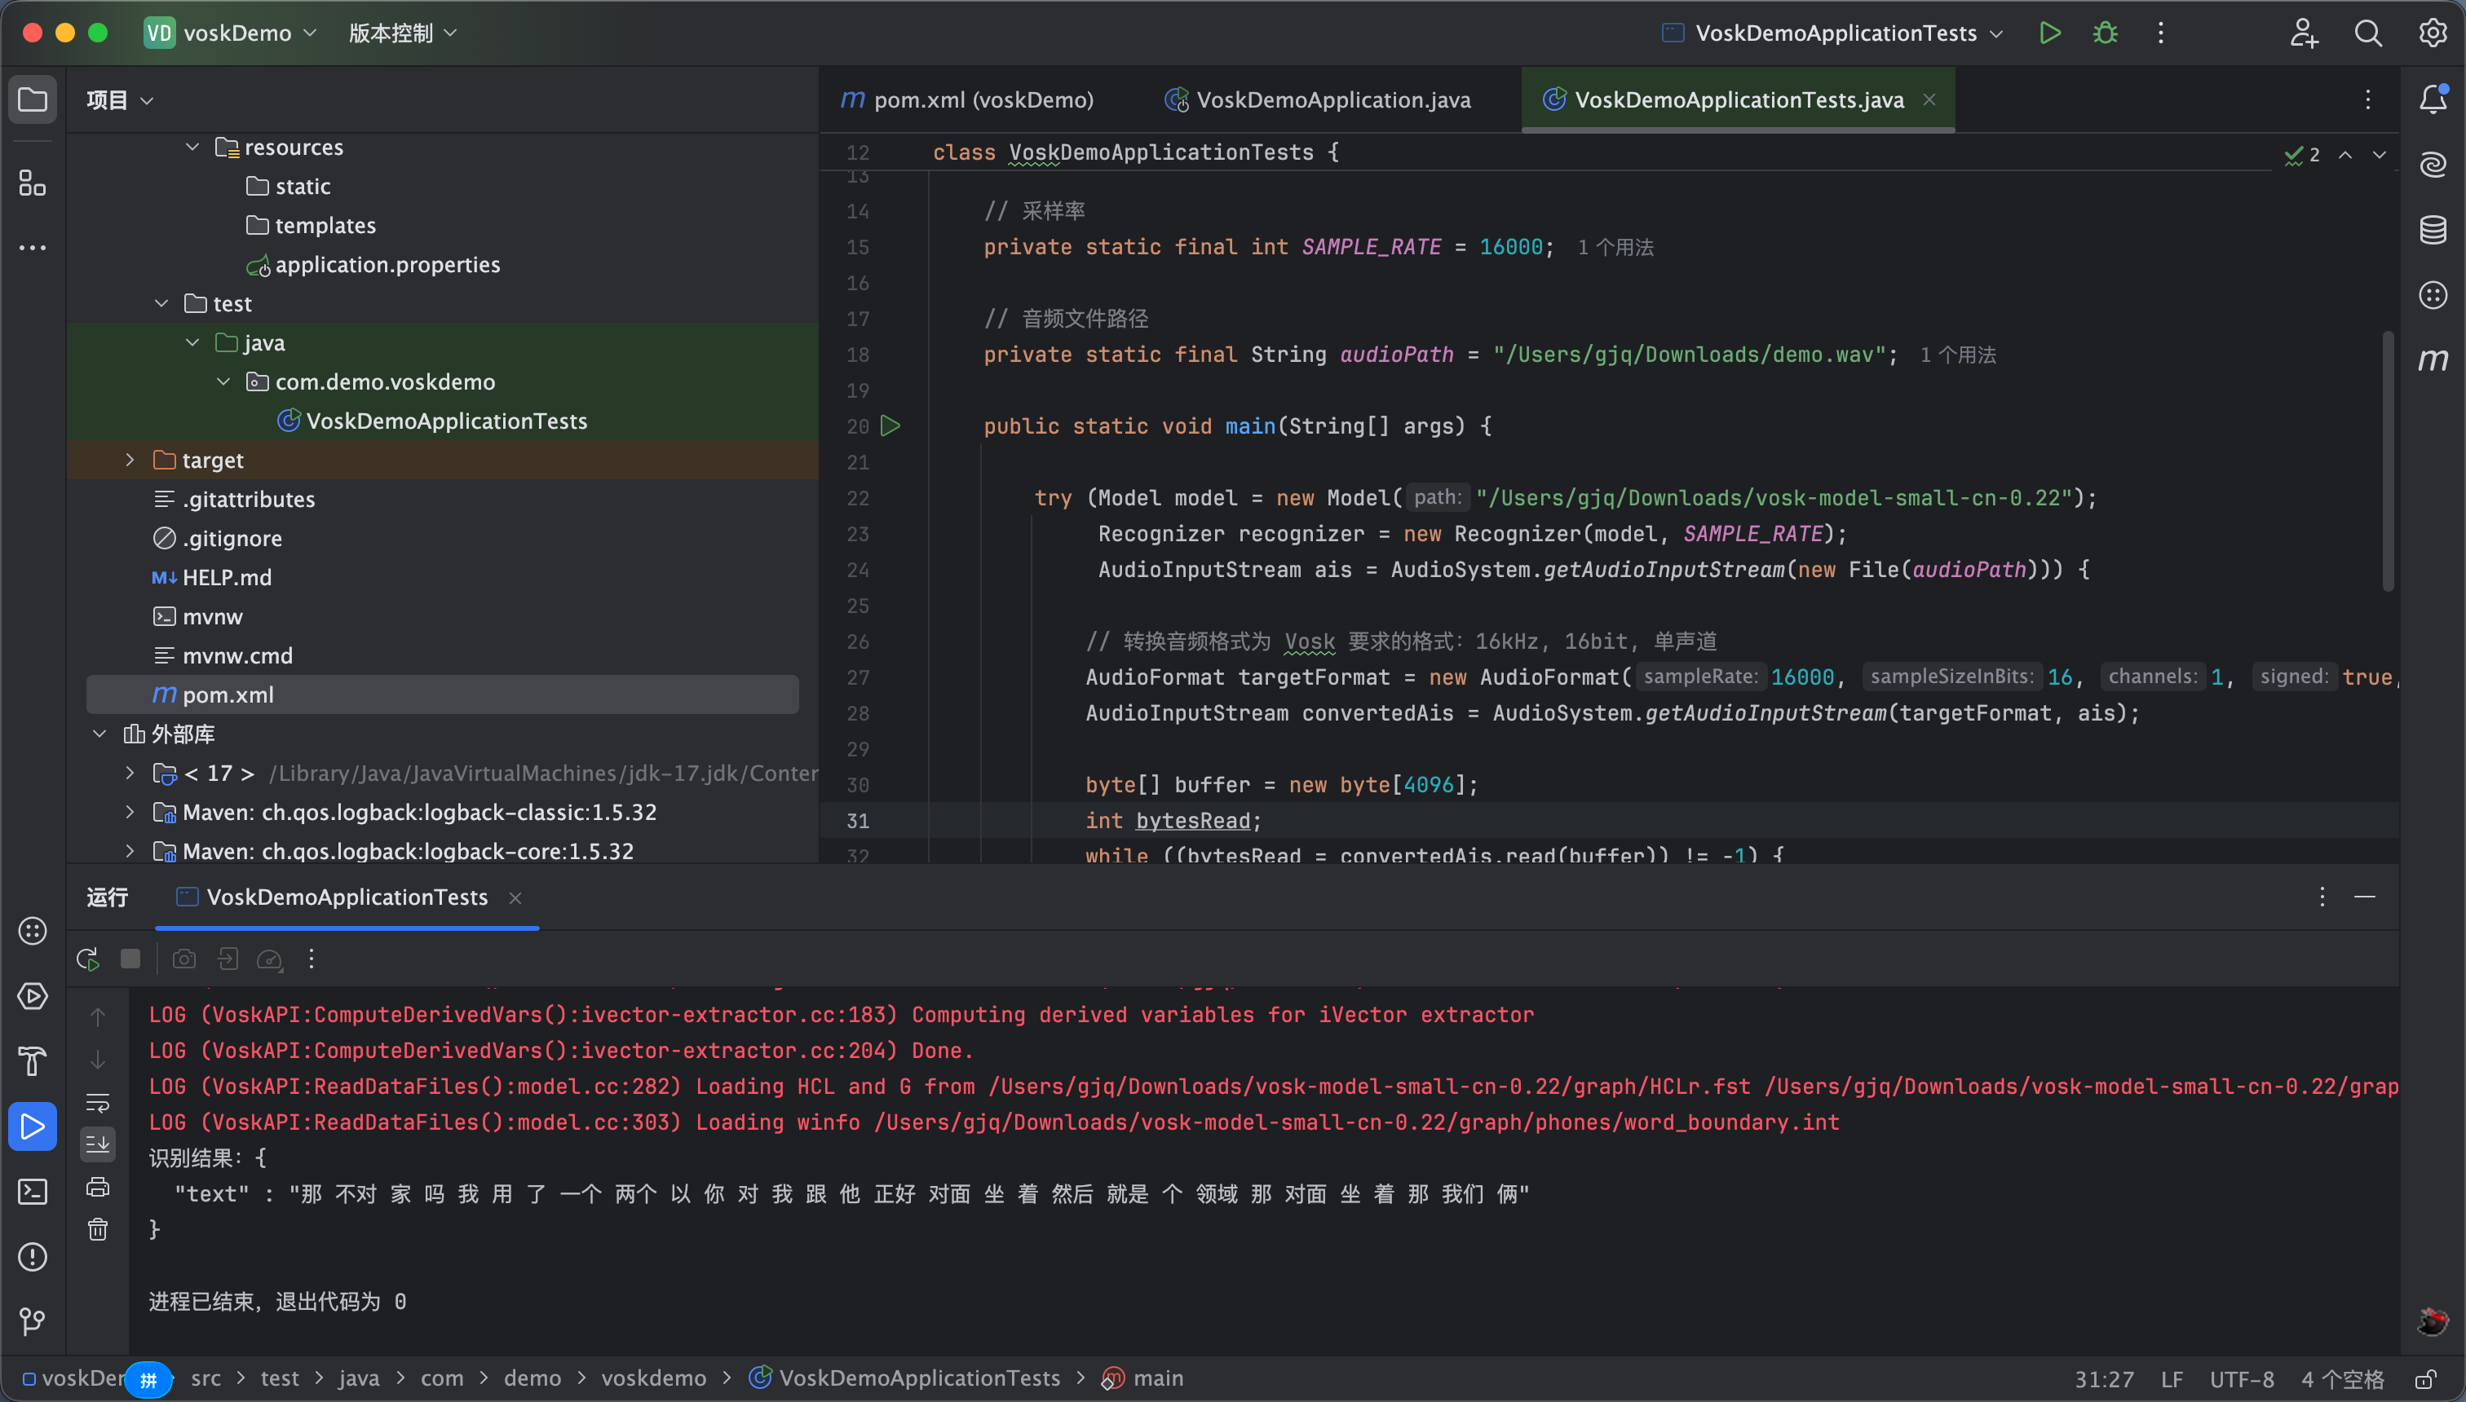Click the UTF-8 encoding in status bar
This screenshot has height=1402, width=2466.
pyautogui.click(x=2241, y=1379)
